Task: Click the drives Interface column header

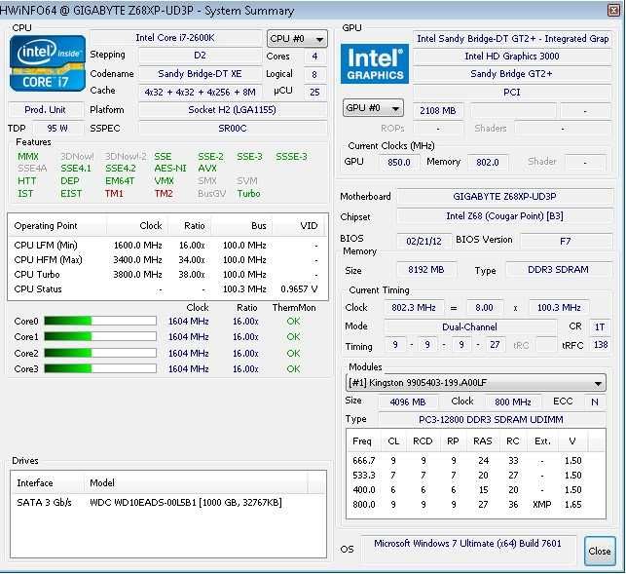Action: (x=48, y=482)
